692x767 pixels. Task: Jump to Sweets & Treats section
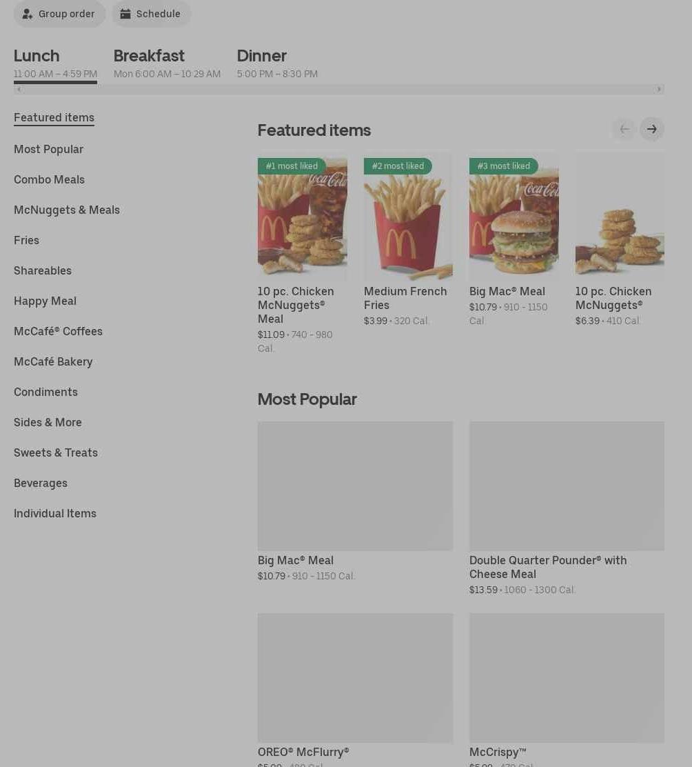56,452
